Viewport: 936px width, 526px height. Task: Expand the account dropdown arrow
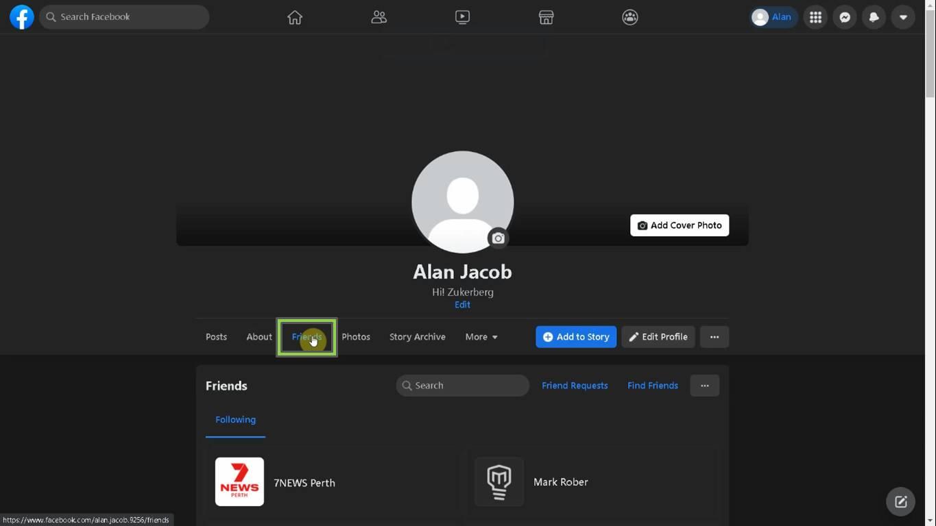(903, 17)
